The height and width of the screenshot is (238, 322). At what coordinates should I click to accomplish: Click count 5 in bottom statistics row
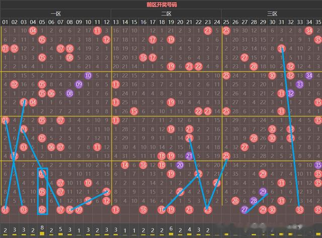(x=60, y=229)
